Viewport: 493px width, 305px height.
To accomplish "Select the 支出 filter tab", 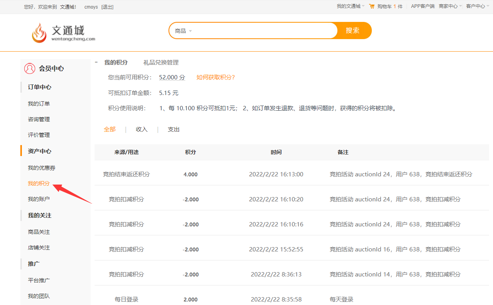I will click(174, 129).
